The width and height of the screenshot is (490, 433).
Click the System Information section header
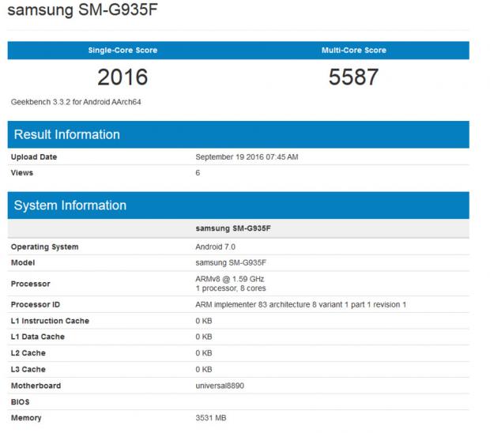point(70,205)
